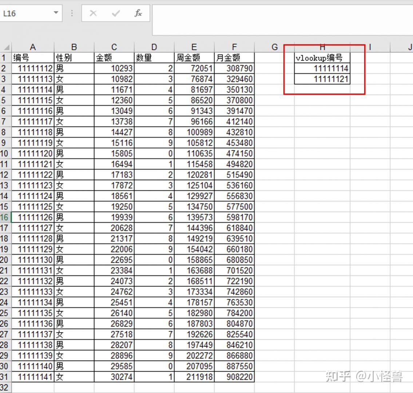Click cell containing 308790 in 月金额 column
Viewport: 413px width, 393px height.
click(x=234, y=68)
